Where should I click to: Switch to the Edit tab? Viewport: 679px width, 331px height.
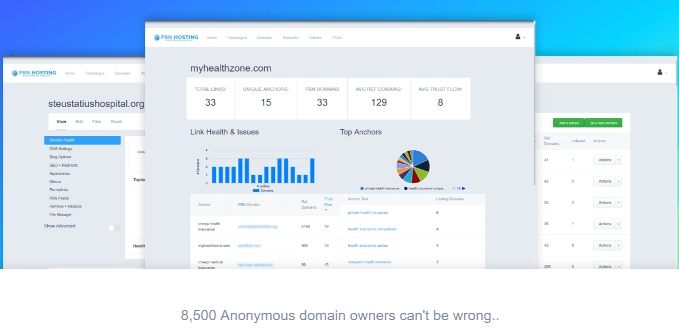pos(79,122)
